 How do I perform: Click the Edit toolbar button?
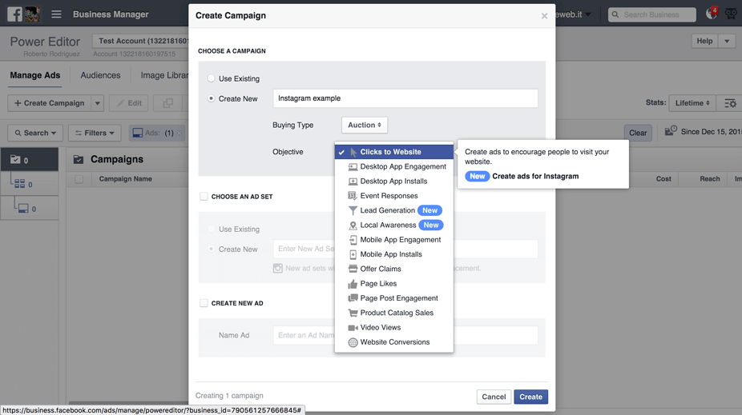[129, 103]
